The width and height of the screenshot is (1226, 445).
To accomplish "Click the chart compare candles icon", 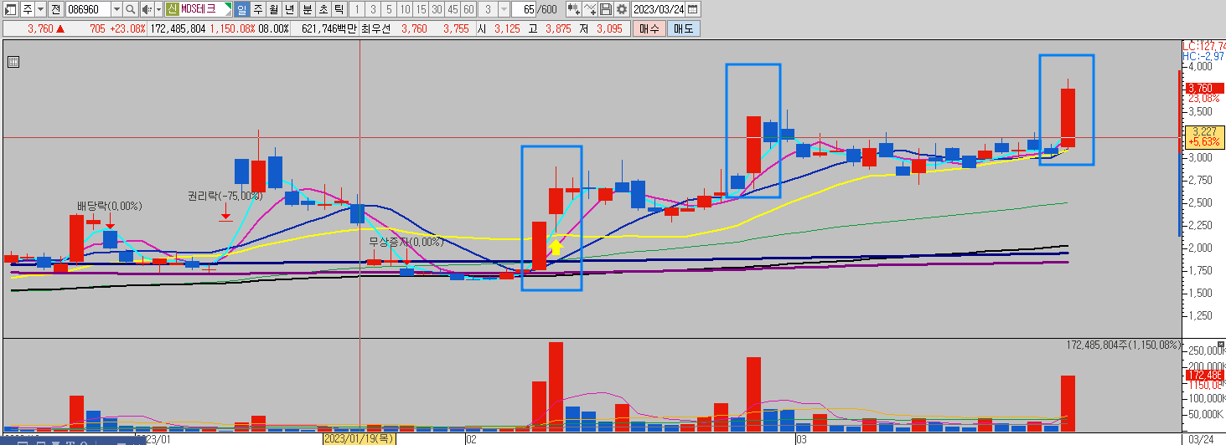I will (574, 9).
